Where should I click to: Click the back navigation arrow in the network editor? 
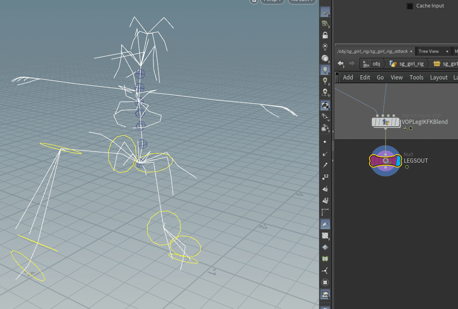click(341, 63)
